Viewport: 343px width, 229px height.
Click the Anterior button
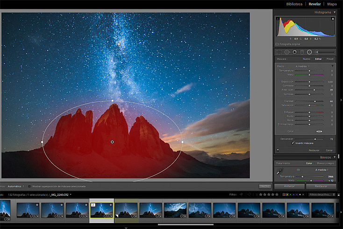289,186
